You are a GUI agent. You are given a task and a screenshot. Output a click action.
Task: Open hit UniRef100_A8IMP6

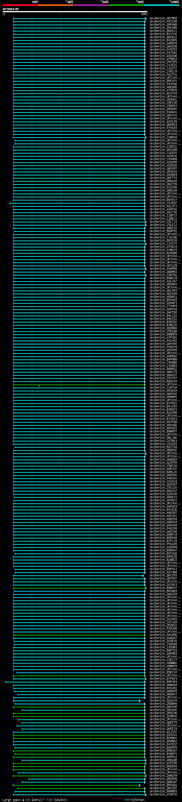pyautogui.click(x=163, y=18)
